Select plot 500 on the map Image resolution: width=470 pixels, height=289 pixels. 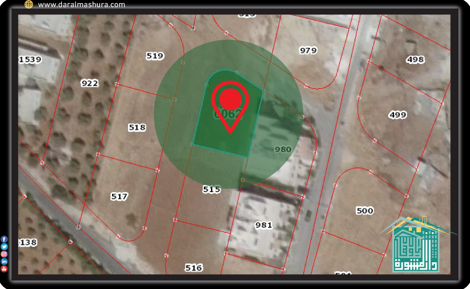click(365, 210)
